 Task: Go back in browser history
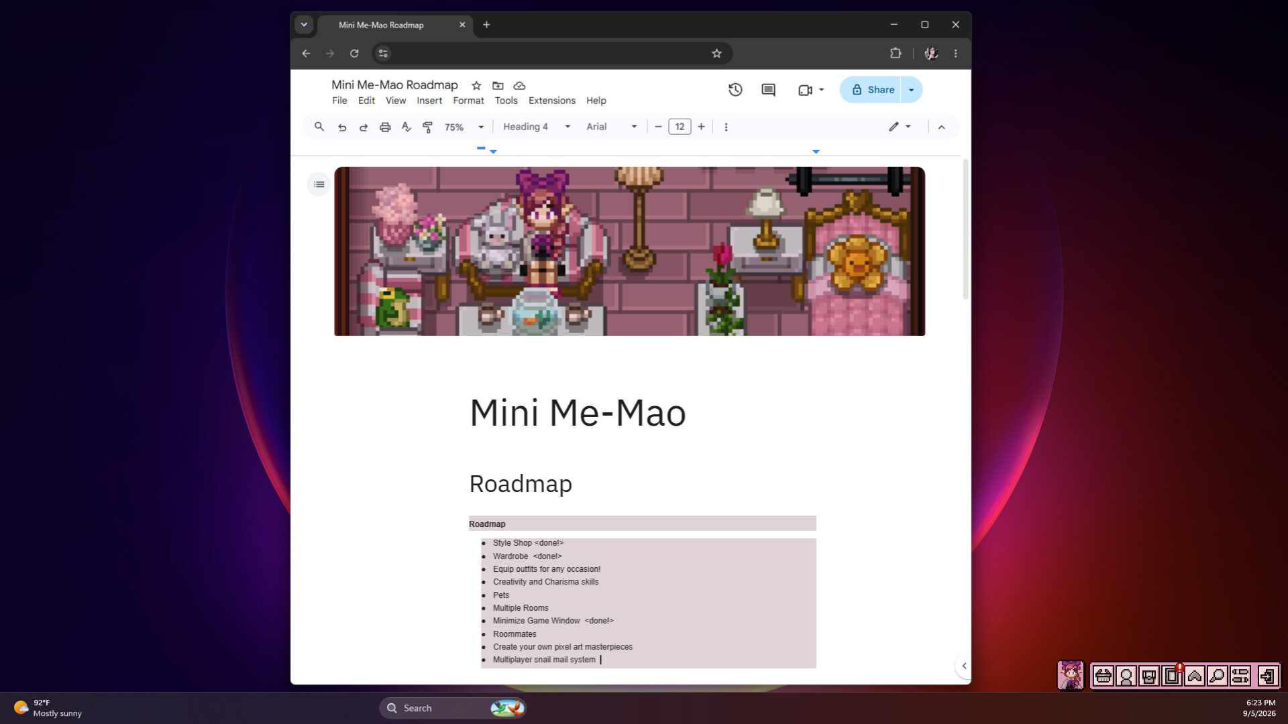click(306, 54)
